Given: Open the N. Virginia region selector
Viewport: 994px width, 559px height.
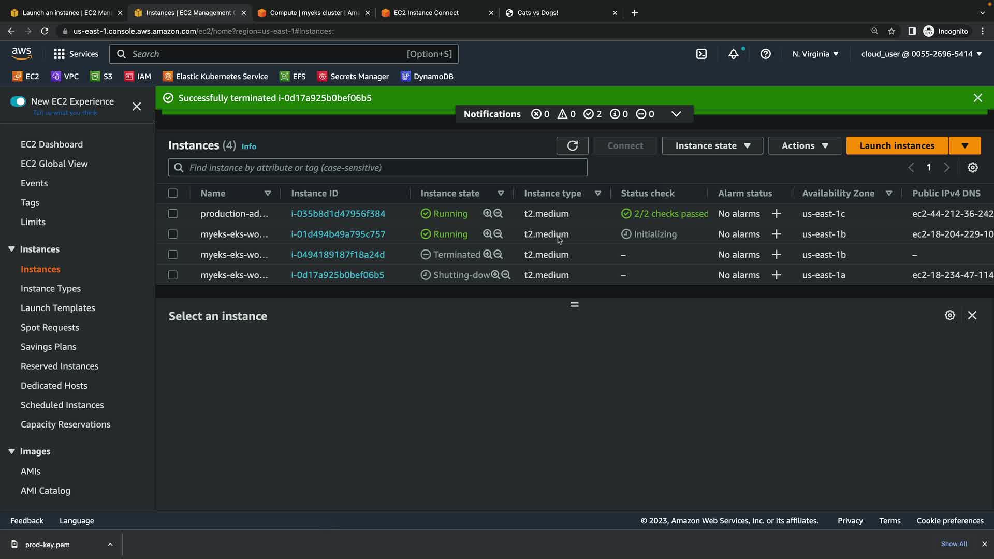Looking at the screenshot, I should click(x=815, y=54).
